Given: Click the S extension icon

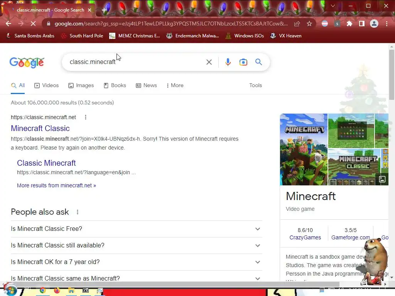Looking at the screenshot, I should coord(337,24).
